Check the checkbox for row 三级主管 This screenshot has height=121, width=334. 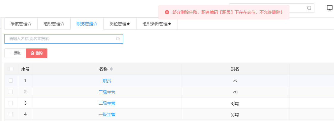coord(11,92)
